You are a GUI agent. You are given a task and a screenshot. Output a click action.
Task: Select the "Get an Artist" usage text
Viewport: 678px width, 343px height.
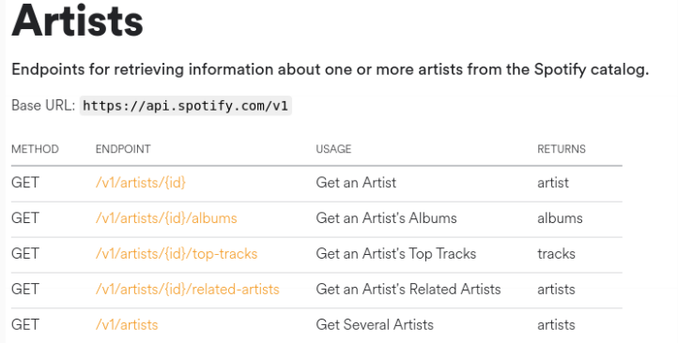356,183
